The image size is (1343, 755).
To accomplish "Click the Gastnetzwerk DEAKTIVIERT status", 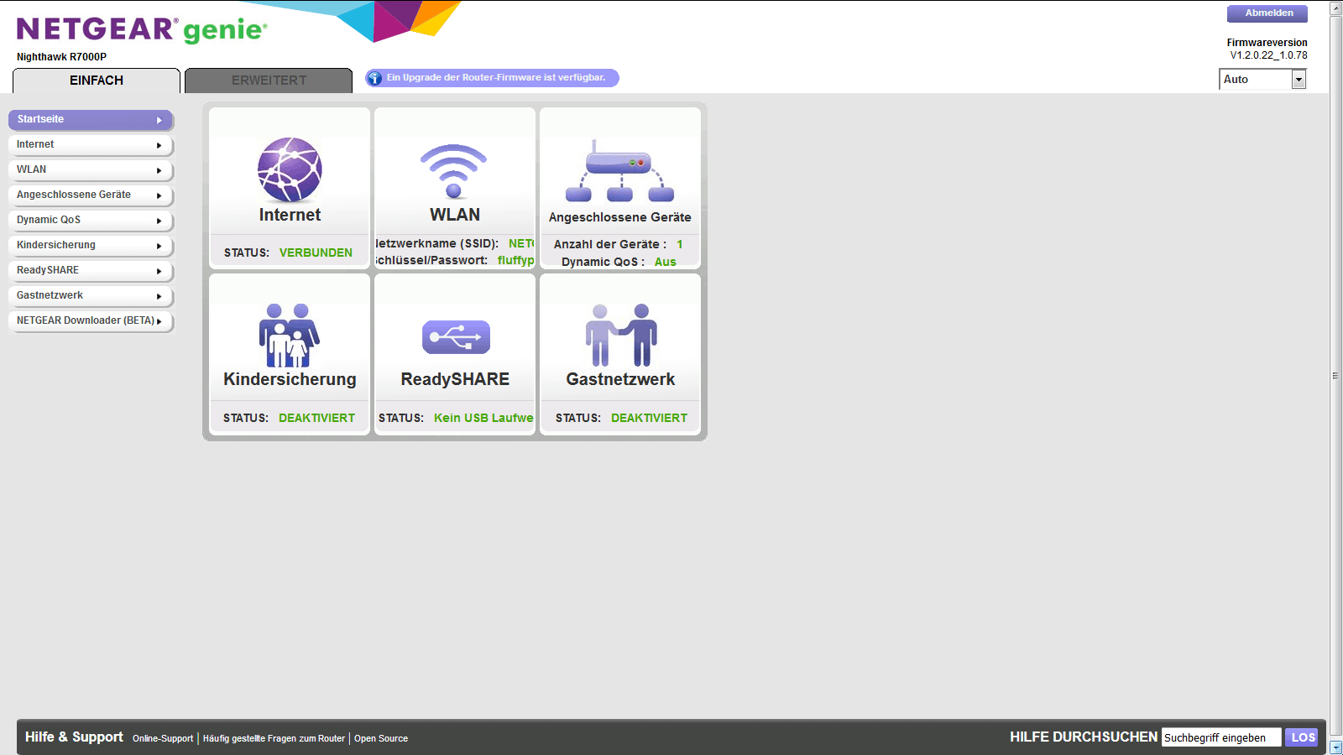I will 649,418.
